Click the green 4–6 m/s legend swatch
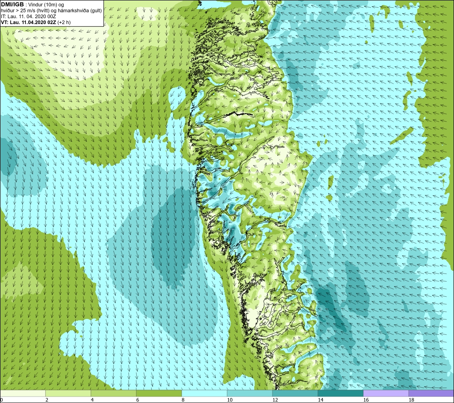Viewport: 454px width, 403px height. click(x=113, y=393)
